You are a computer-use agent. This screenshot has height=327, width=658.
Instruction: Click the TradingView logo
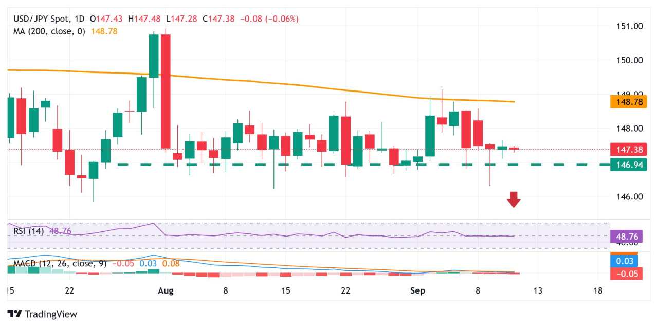click(x=42, y=314)
